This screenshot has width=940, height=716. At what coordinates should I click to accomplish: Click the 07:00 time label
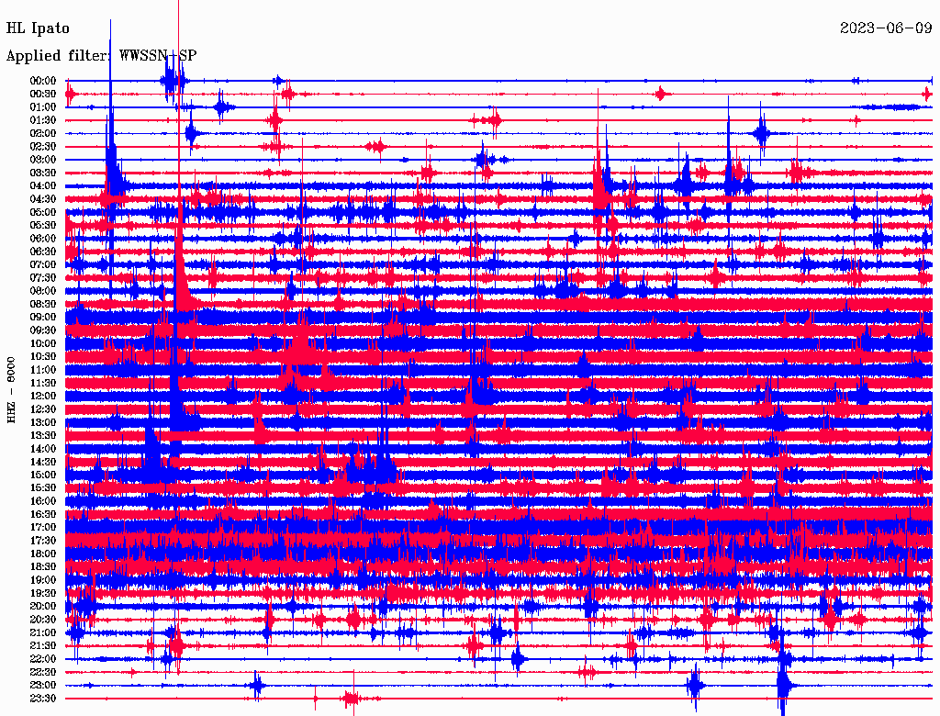pyautogui.click(x=43, y=264)
